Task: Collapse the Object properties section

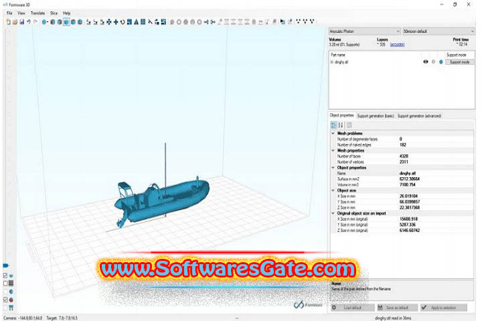Action: tap(333, 168)
